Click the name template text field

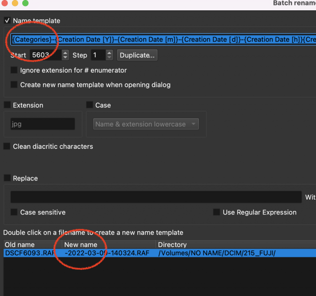(x=163, y=40)
